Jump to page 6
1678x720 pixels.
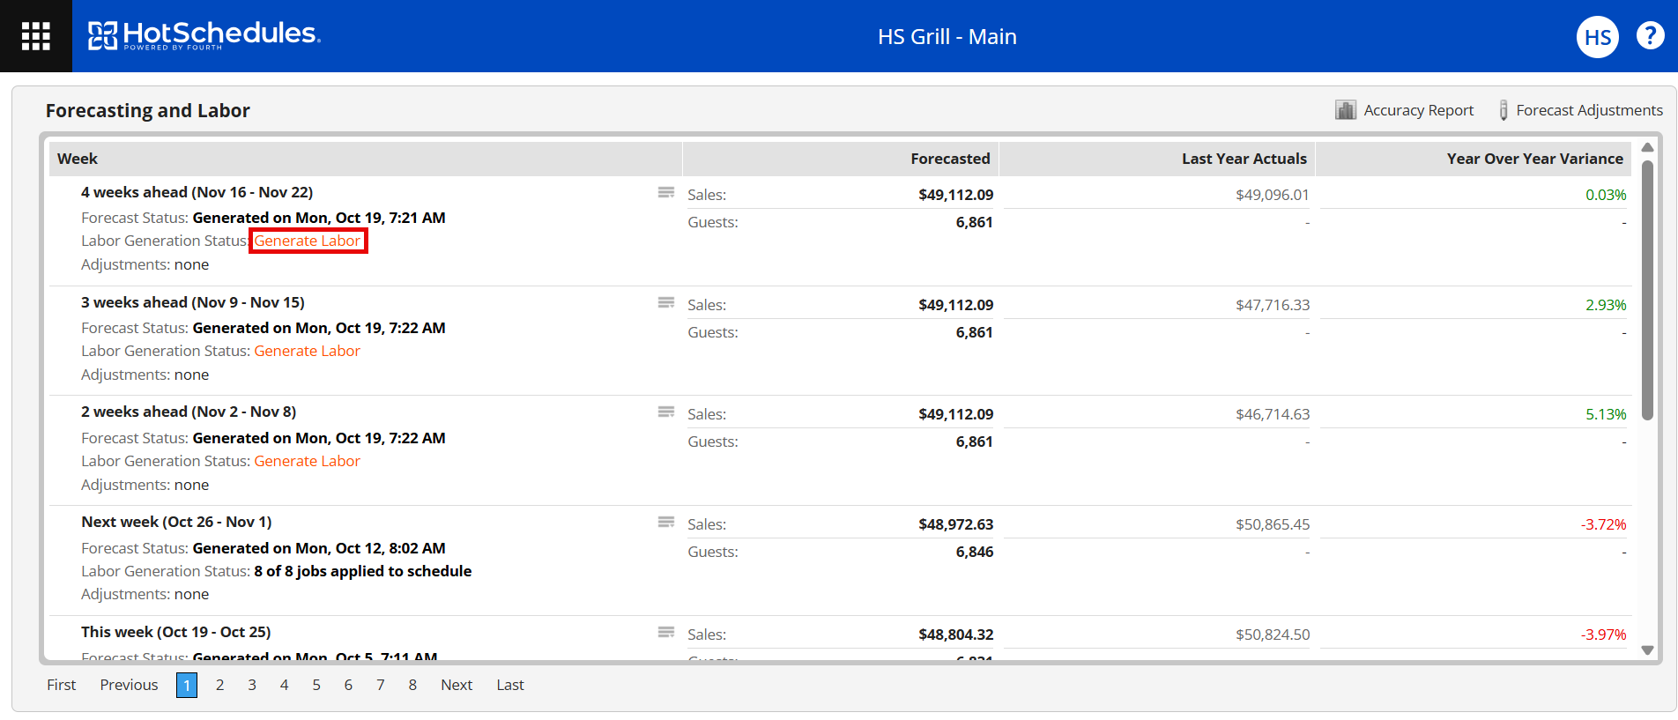[x=348, y=685]
